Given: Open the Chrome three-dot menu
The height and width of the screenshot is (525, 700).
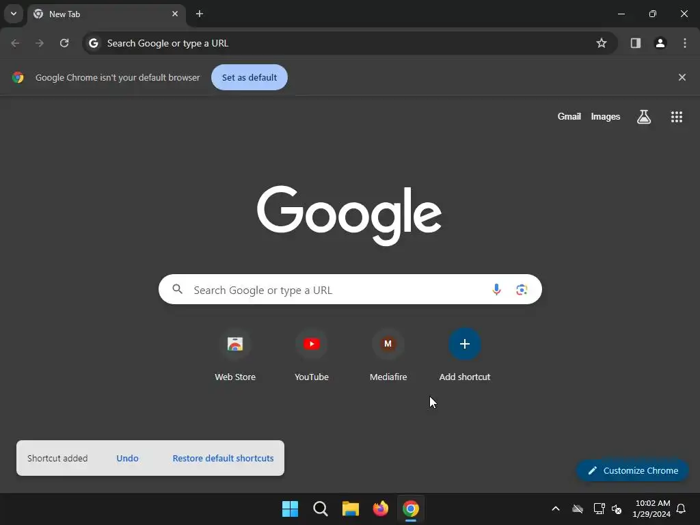Looking at the screenshot, I should (685, 43).
